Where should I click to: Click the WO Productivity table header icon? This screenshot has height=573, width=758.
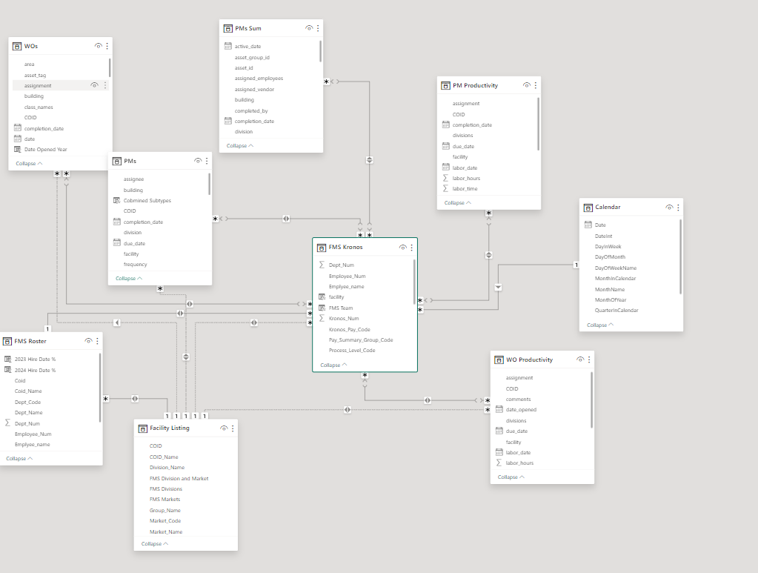pyautogui.click(x=499, y=360)
